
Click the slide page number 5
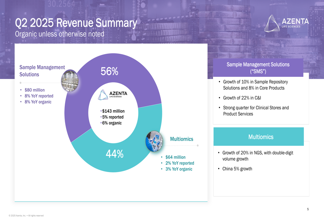[308, 209]
